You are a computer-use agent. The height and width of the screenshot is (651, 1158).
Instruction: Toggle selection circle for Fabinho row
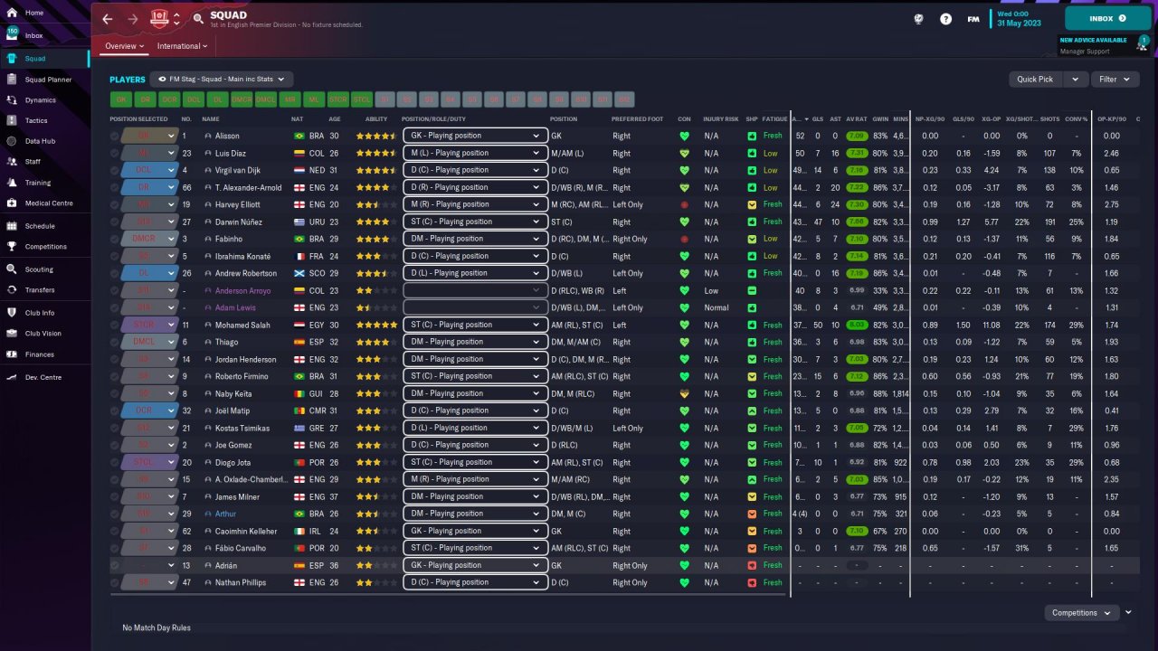click(x=115, y=239)
